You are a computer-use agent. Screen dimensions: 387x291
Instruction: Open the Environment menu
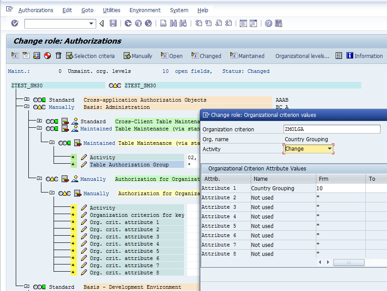(145, 10)
